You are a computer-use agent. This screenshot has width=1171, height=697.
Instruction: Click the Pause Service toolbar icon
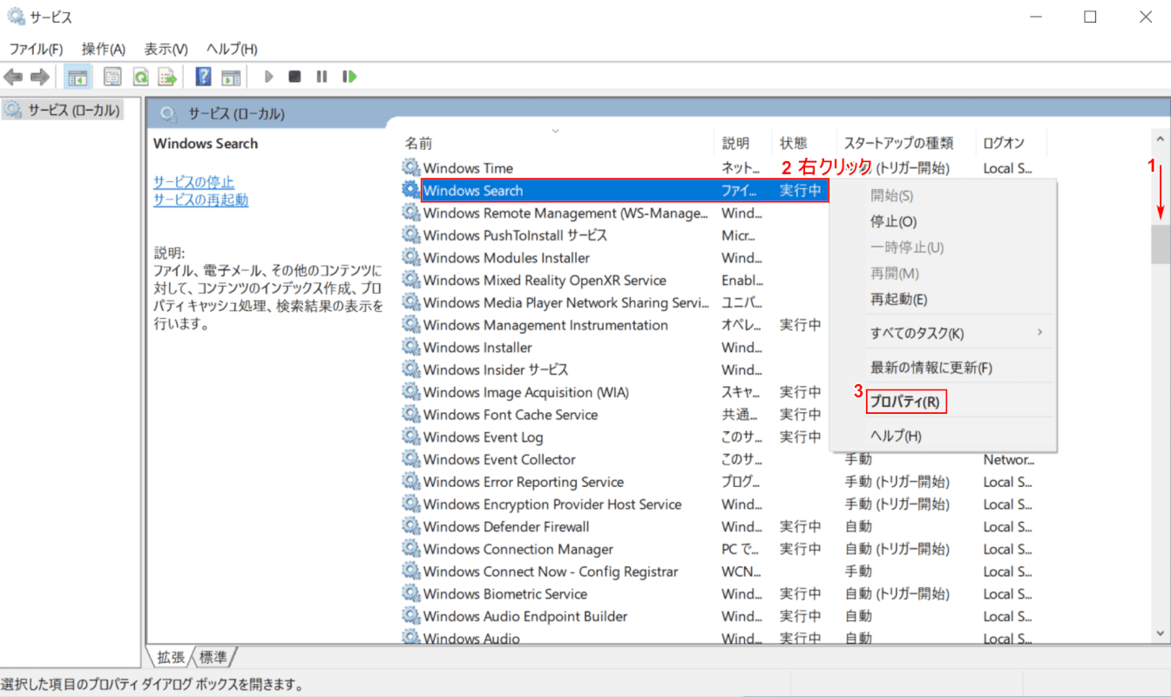click(322, 77)
